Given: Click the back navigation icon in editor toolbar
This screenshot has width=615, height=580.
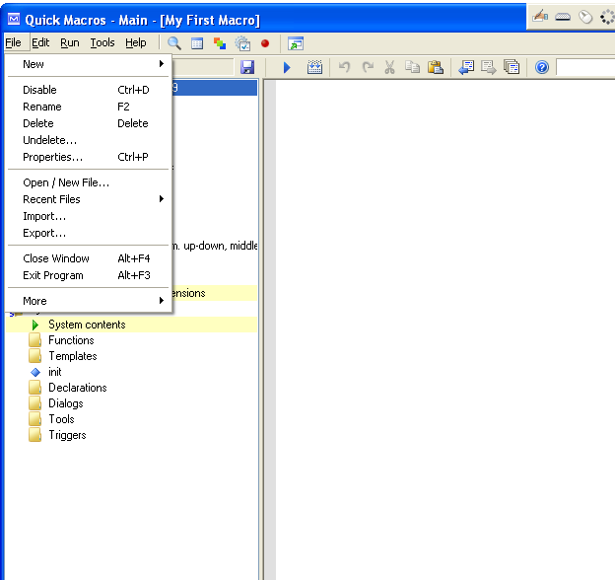Looking at the screenshot, I should (x=466, y=67).
